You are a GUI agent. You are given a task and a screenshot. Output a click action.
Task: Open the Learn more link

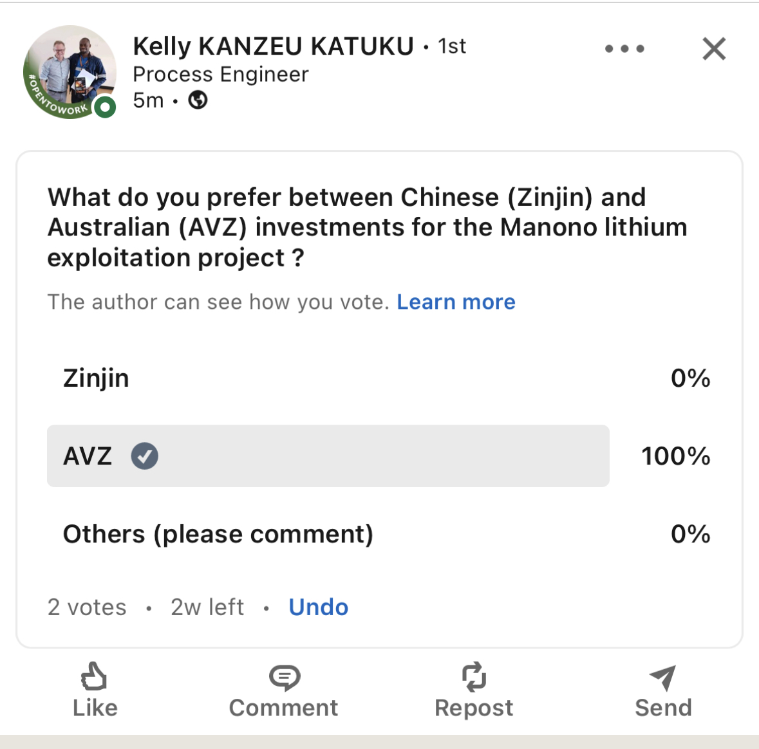coord(456,302)
